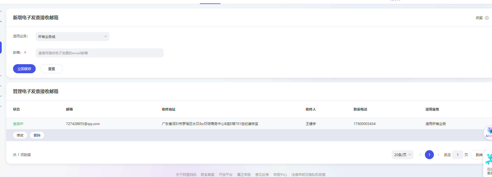
Task: Select page 1 in pagination
Action: [x=429, y=155]
